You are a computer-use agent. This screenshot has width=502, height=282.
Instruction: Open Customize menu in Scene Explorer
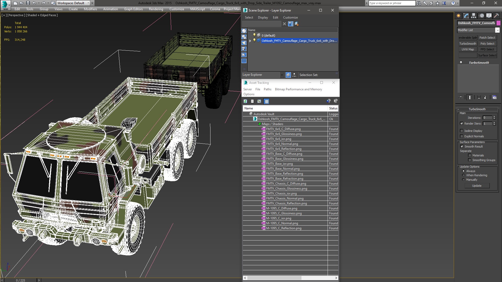290,17
